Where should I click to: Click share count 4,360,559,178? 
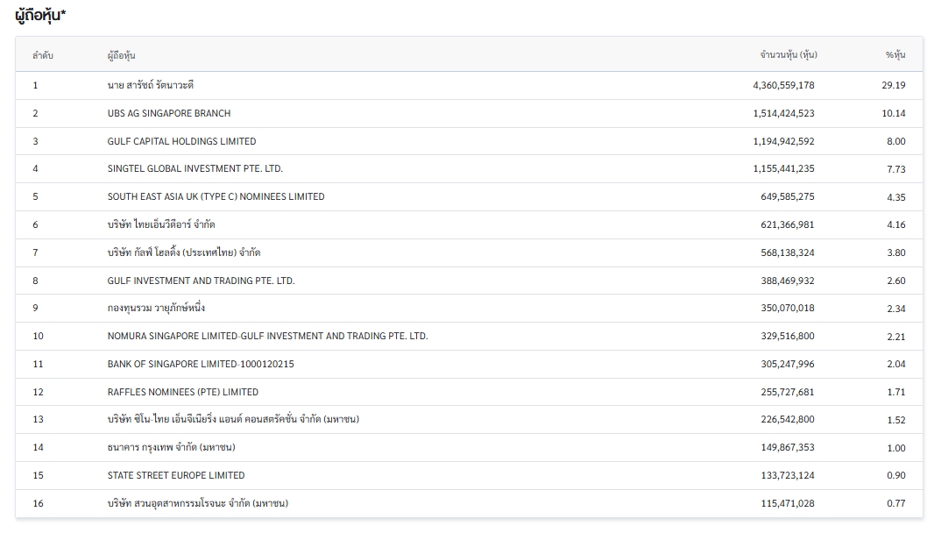(x=784, y=85)
